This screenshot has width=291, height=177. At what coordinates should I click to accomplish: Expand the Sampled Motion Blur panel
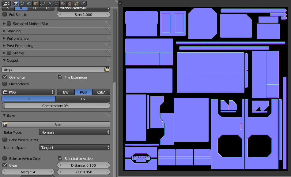(4, 24)
